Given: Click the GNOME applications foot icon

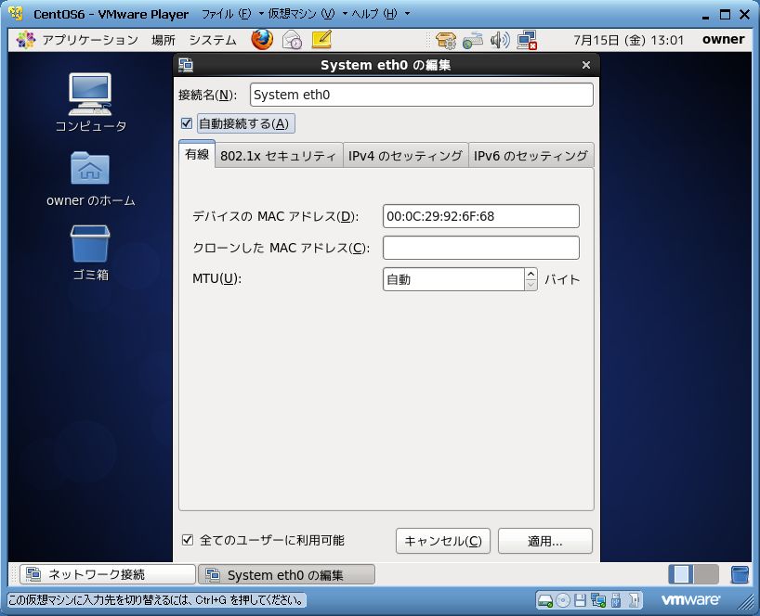Looking at the screenshot, I should 25,40.
